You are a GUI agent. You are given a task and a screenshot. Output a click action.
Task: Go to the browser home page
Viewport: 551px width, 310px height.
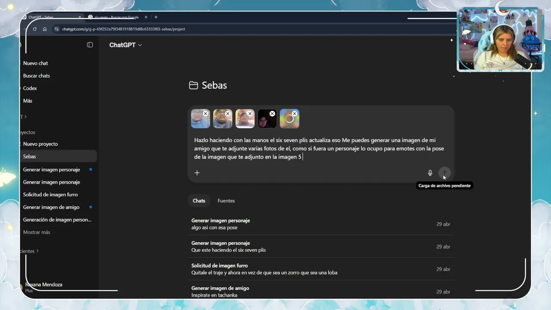[x=45, y=29]
